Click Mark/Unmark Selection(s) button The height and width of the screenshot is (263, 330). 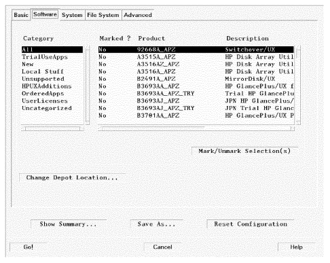click(244, 151)
